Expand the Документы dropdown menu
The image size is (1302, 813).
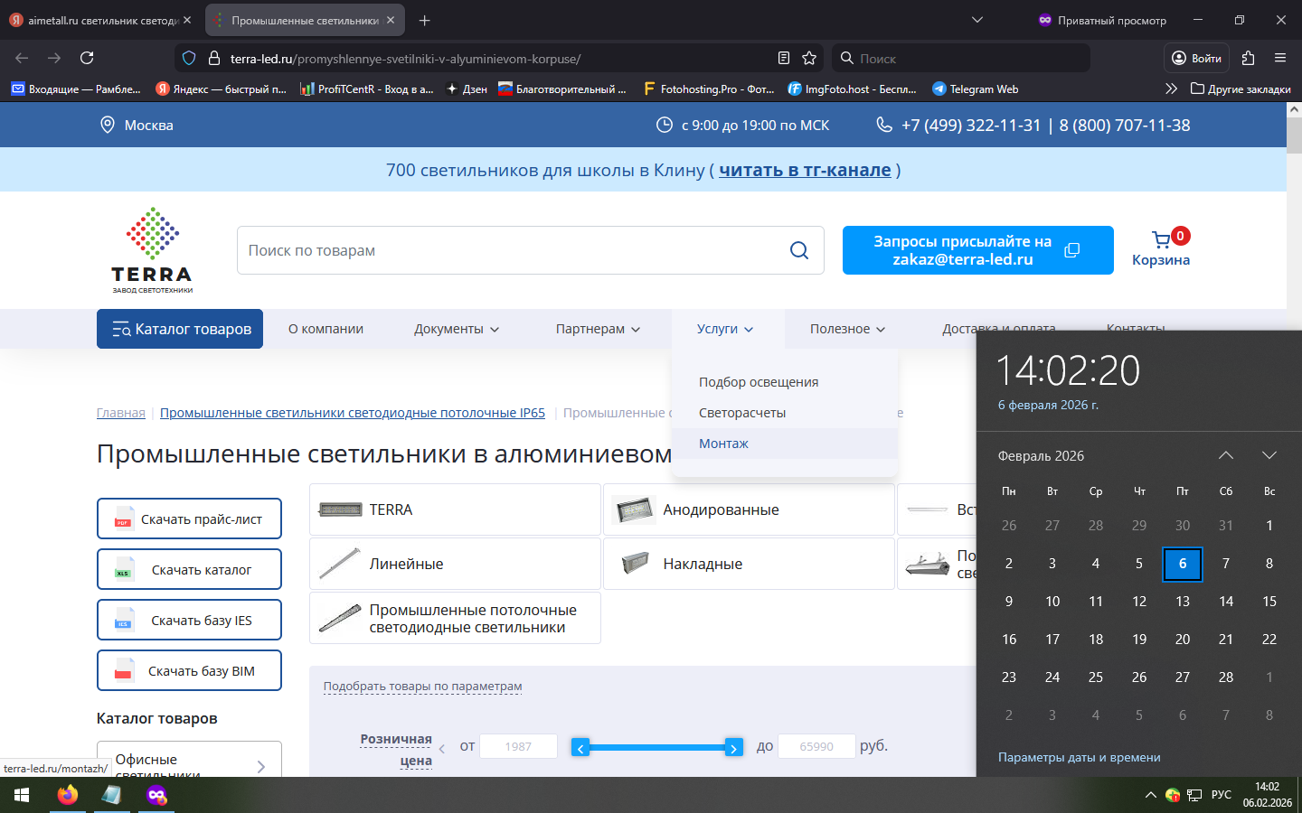click(x=457, y=329)
